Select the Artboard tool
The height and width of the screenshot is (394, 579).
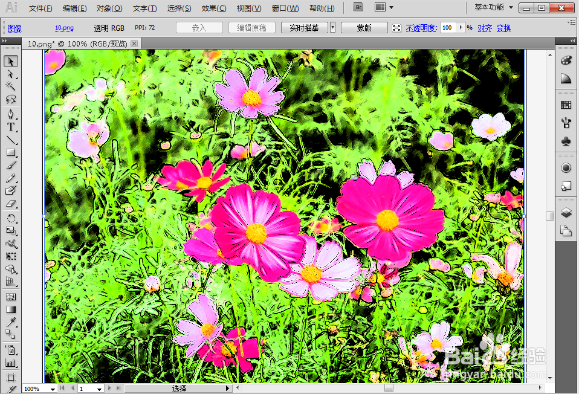point(11,378)
